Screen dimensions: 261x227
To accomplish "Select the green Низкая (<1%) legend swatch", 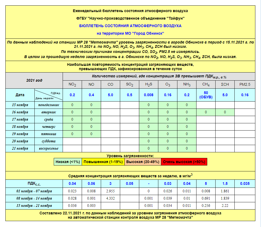I will [68, 162].
